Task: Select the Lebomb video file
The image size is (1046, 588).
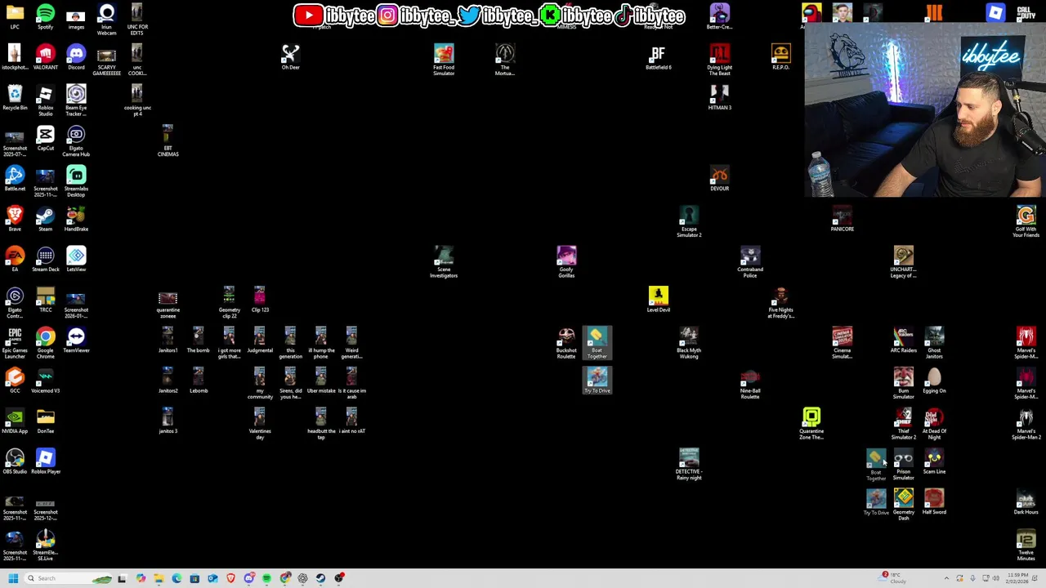Action: [198, 381]
